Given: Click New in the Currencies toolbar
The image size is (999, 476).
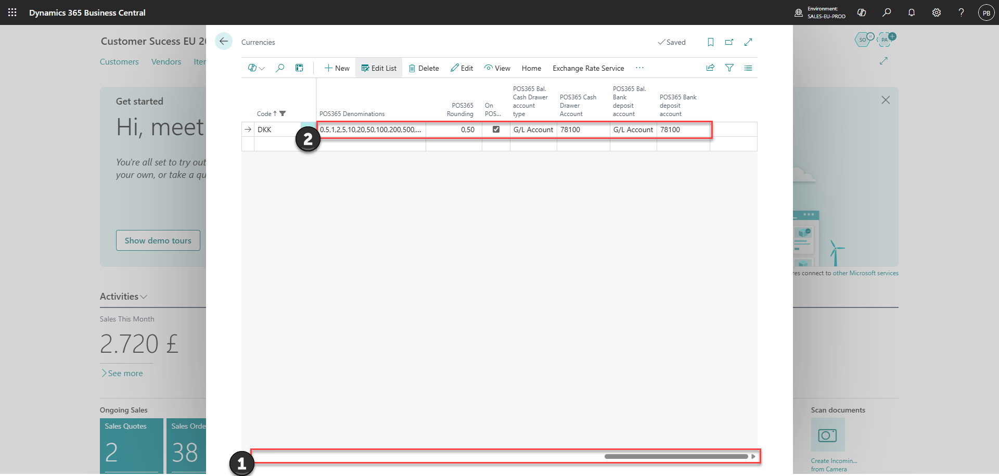Looking at the screenshot, I should [x=337, y=68].
